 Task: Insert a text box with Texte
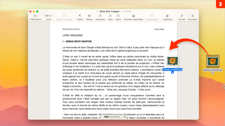[x=110, y=17]
